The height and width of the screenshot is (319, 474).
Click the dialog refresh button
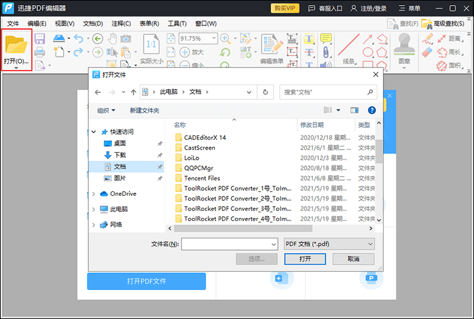(x=265, y=92)
